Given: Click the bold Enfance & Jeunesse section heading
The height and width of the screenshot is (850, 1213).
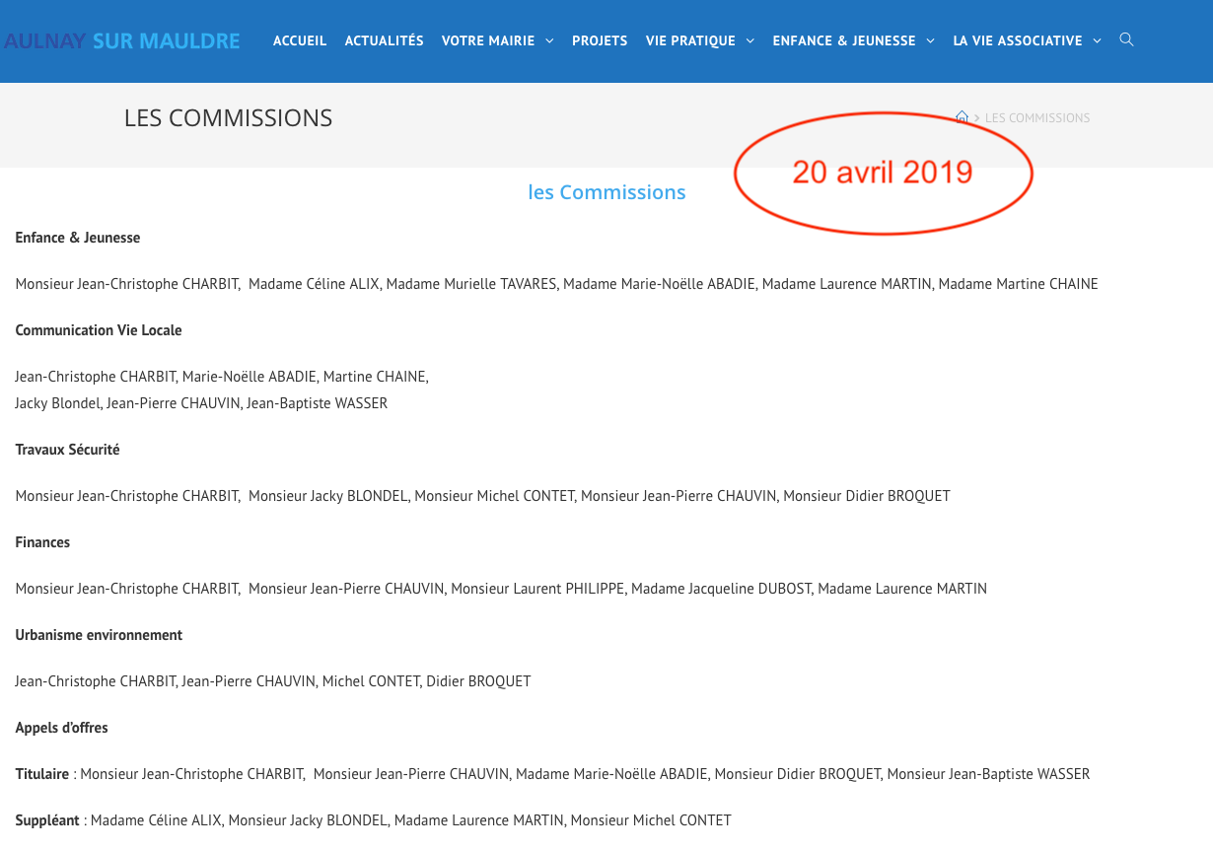Looking at the screenshot, I should (78, 238).
